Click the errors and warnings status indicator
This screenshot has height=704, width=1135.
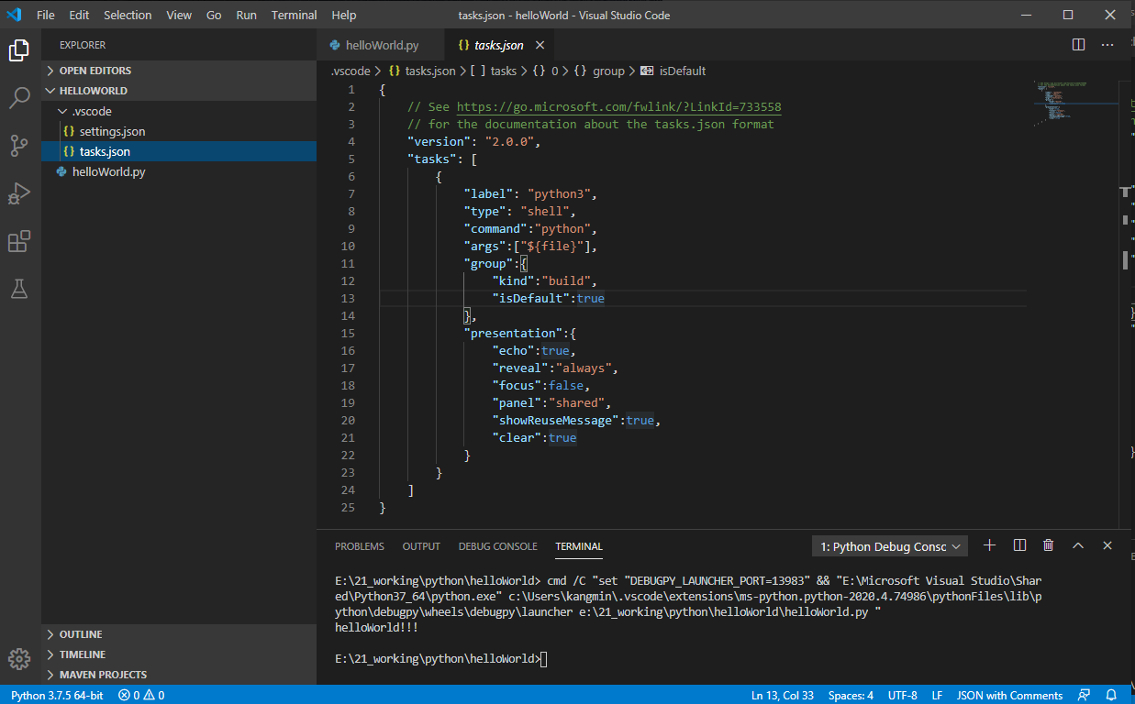coord(141,695)
